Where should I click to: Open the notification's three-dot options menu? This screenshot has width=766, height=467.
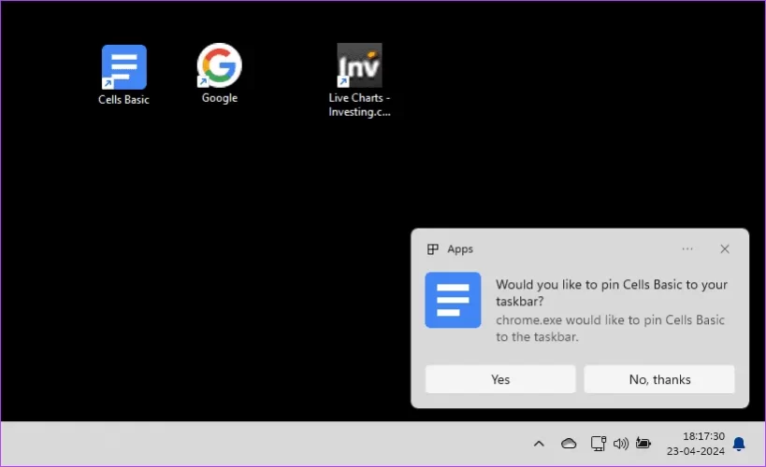coord(687,249)
